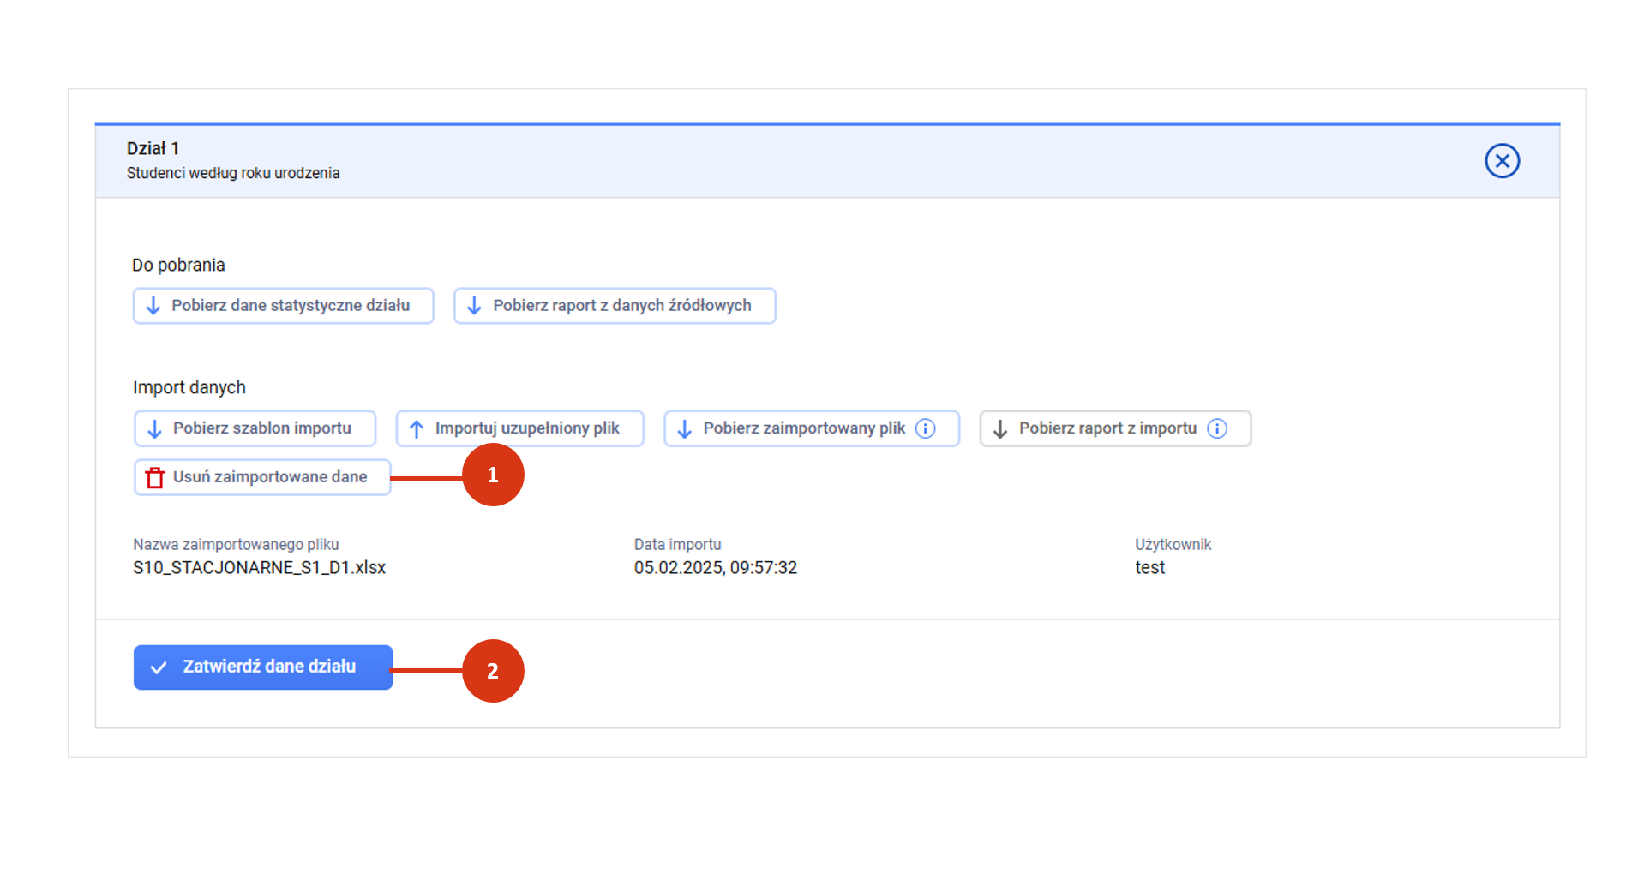Click download arrow on Pobierz zaimportowany plik
This screenshot has width=1644, height=873.
point(685,429)
